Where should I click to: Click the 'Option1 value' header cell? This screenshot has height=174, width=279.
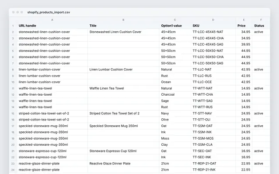[175, 26]
